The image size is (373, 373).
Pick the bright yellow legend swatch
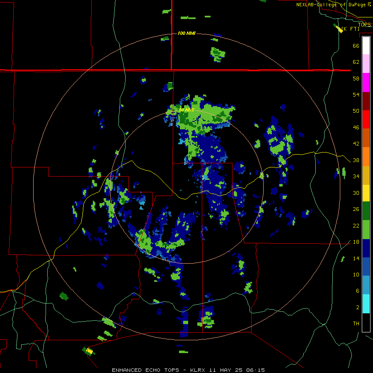click(366, 193)
